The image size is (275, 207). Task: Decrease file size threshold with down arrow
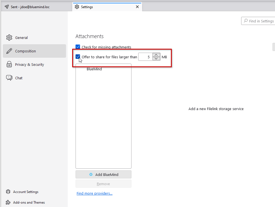point(156,59)
